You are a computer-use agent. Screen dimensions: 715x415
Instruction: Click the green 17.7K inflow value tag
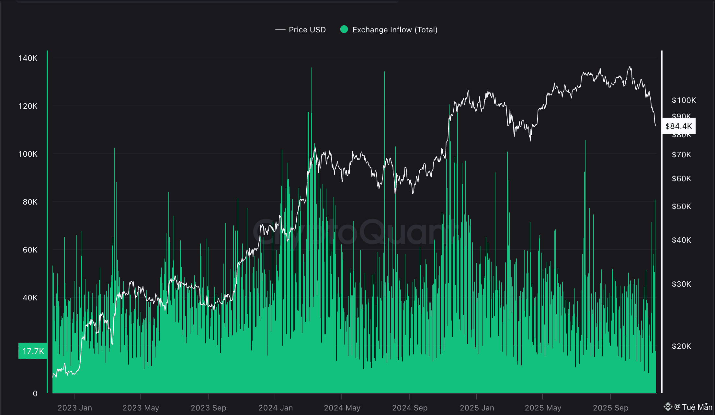tap(33, 351)
